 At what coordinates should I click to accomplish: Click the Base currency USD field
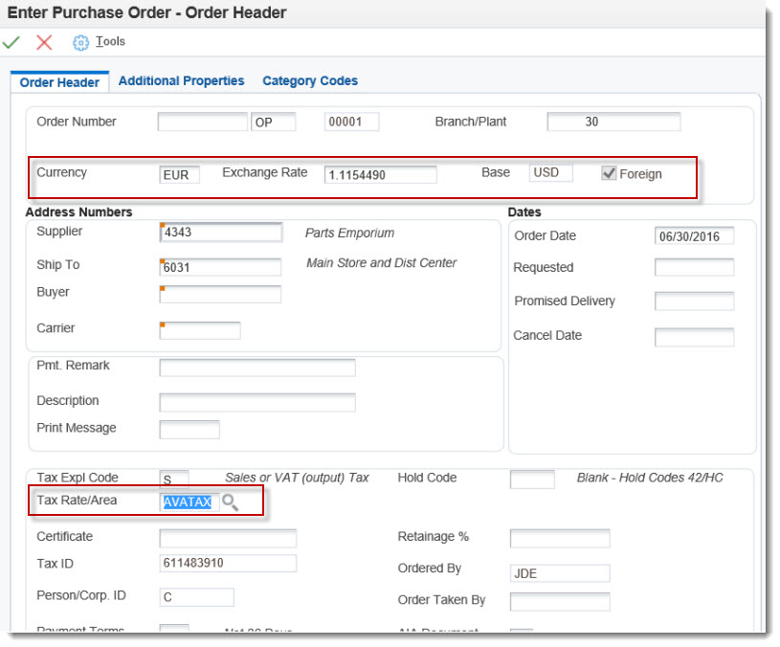[550, 173]
